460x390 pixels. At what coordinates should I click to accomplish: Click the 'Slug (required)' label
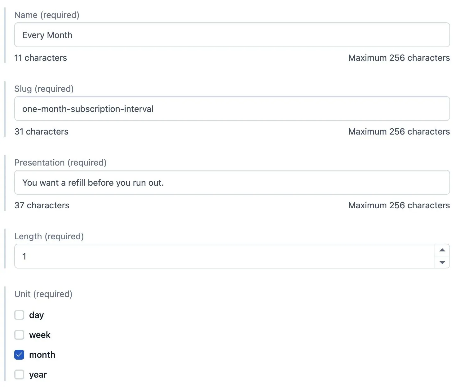pyautogui.click(x=44, y=89)
